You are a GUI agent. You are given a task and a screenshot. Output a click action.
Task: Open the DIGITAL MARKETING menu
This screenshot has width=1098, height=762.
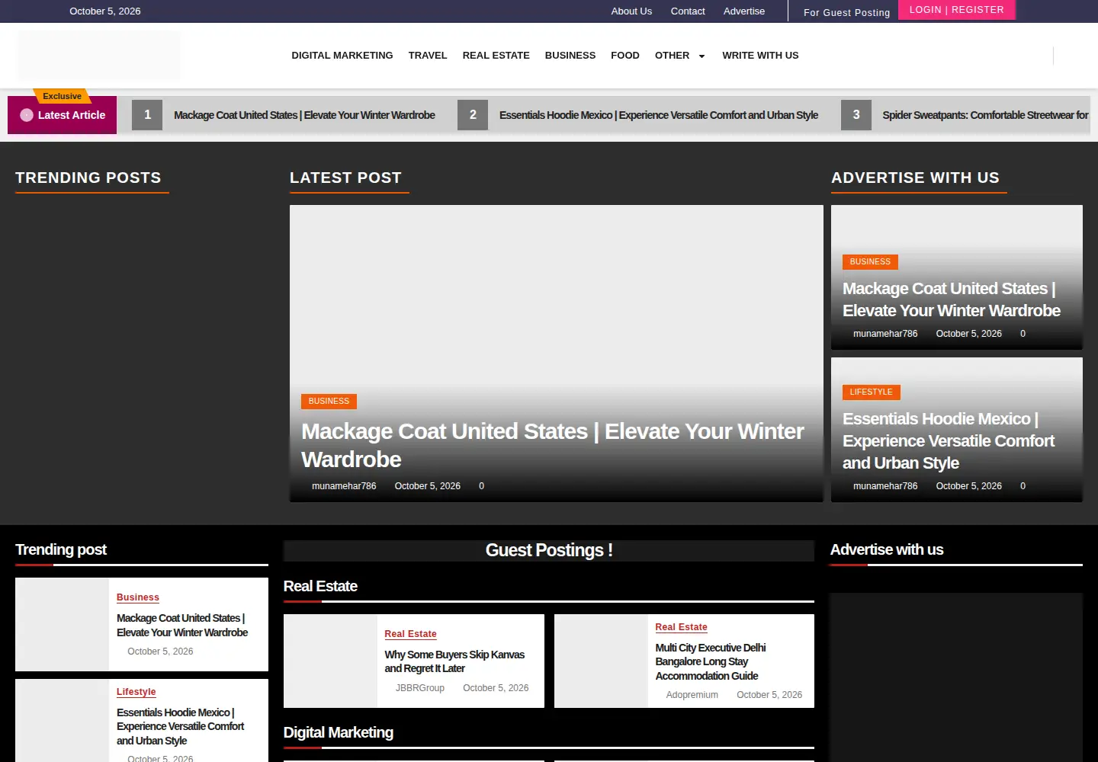click(342, 56)
